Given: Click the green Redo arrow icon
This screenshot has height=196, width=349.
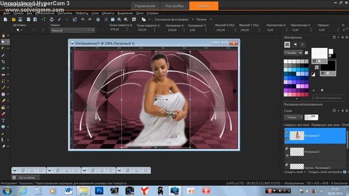Looking at the screenshot, I should 89,20.
